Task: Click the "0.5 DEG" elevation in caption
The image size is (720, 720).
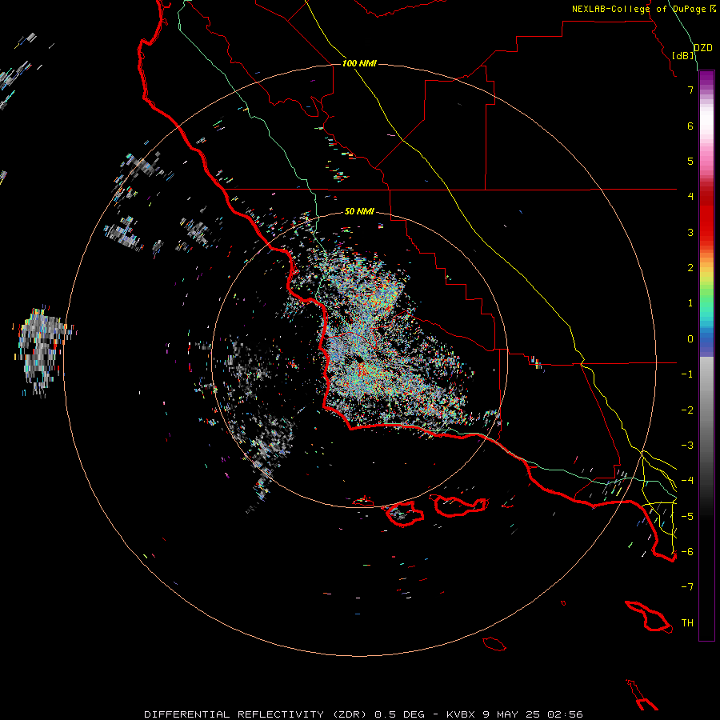Action: click(399, 714)
